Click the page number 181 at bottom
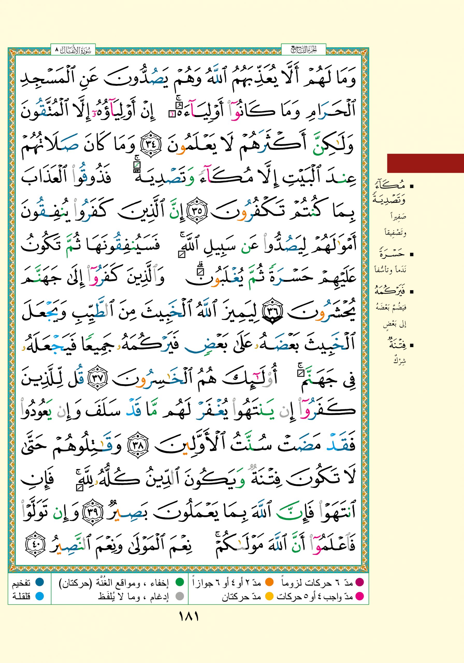464x663 pixels. (189, 617)
